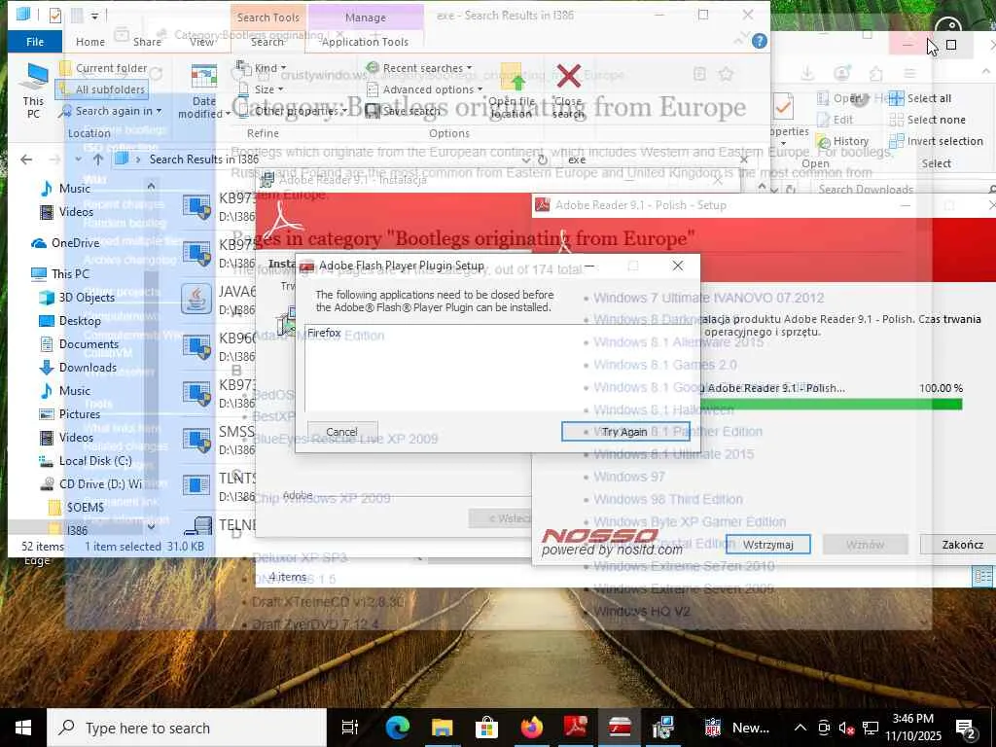Open Search again in dropdown
The image size is (996, 747).
coord(111,111)
